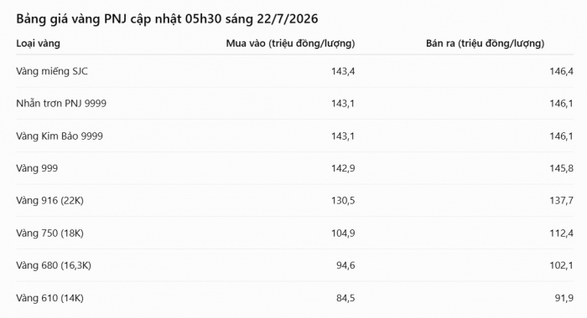Select the 'Vàng 999' row label
Viewport: 587px width, 318px height.
point(37,168)
